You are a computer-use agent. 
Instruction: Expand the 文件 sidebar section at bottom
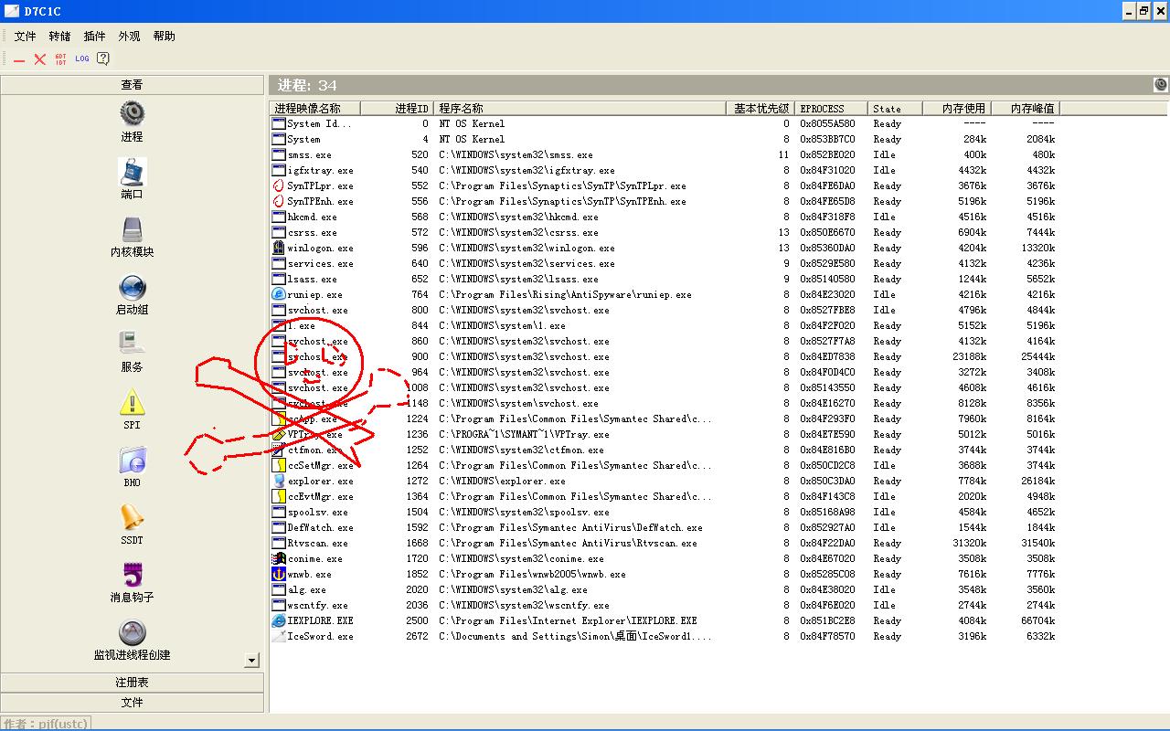(x=133, y=703)
